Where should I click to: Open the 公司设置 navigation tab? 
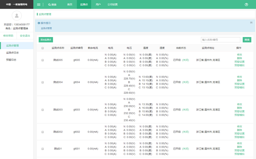point(113,4)
